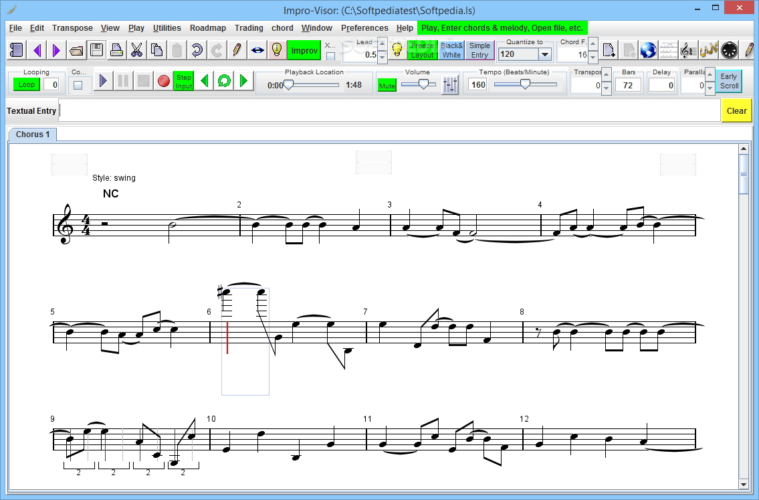Pause playback with the pause button

pos(124,81)
